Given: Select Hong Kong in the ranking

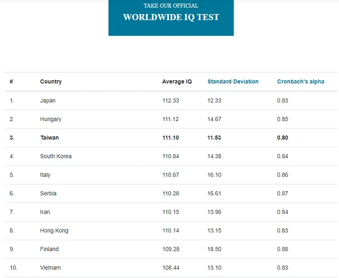Looking at the screenshot, I should pyautogui.click(x=54, y=230).
